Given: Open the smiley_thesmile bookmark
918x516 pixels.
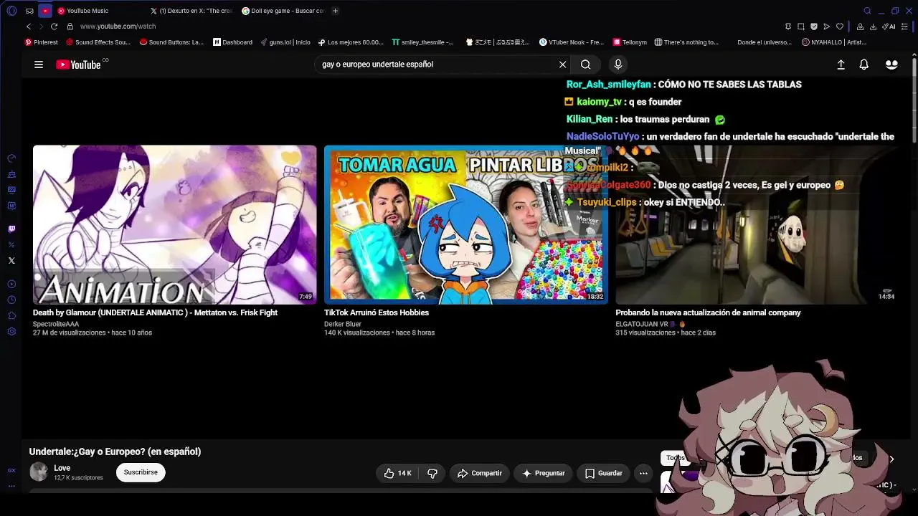Looking at the screenshot, I should coord(423,42).
